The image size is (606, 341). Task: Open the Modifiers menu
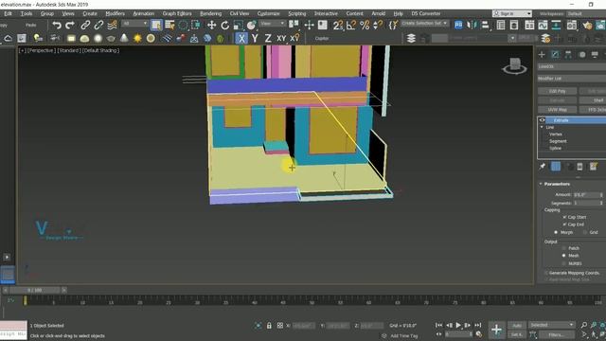116,13
